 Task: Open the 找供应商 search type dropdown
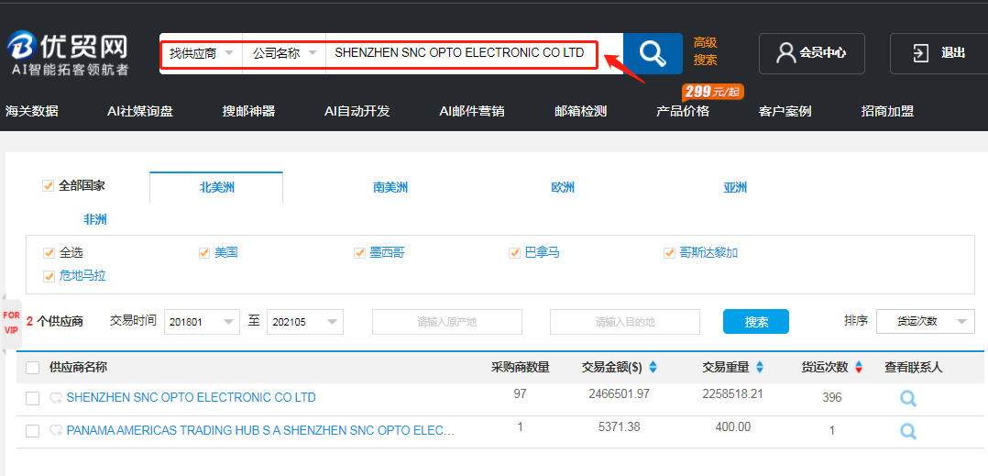tap(201, 53)
